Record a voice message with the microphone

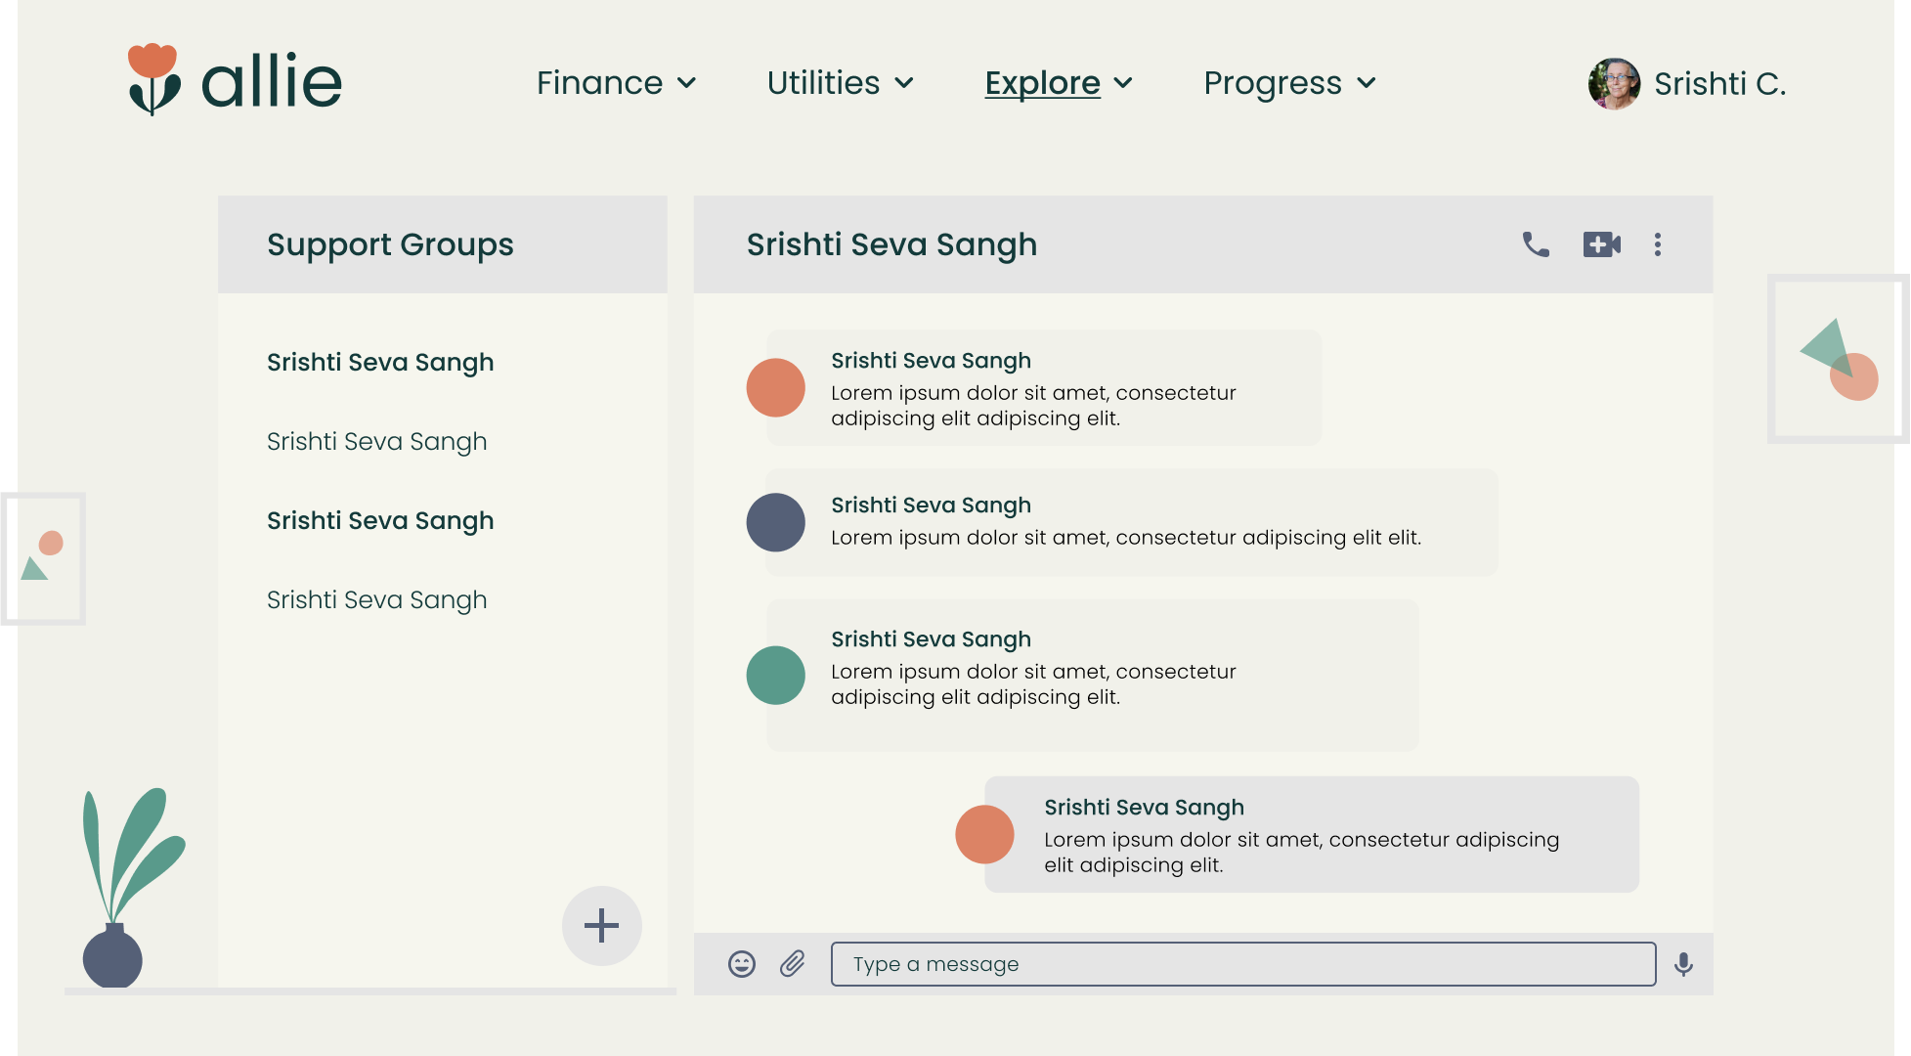click(x=1683, y=964)
